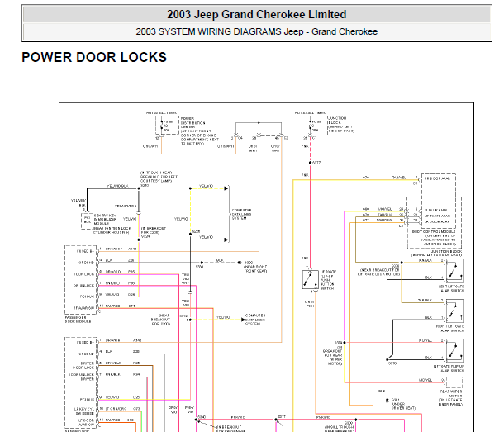This screenshot has height=432, width=499.
Task: Click the 'G300' ground label near right front seat
Action: coord(248,263)
